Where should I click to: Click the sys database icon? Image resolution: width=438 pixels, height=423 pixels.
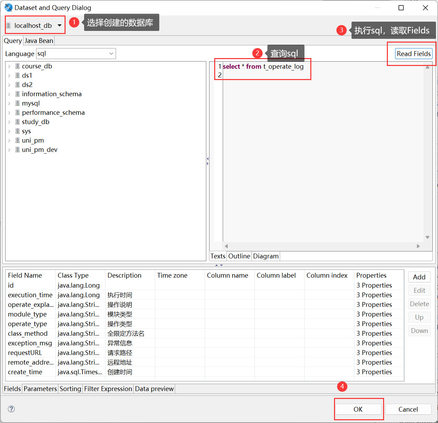point(18,131)
